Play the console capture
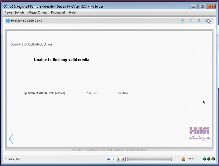Image resolution: width=219 pixels, height=166 pixels. point(118,159)
